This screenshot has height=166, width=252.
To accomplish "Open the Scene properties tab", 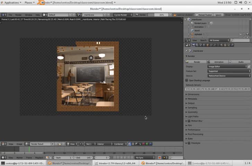I will 200,45.
